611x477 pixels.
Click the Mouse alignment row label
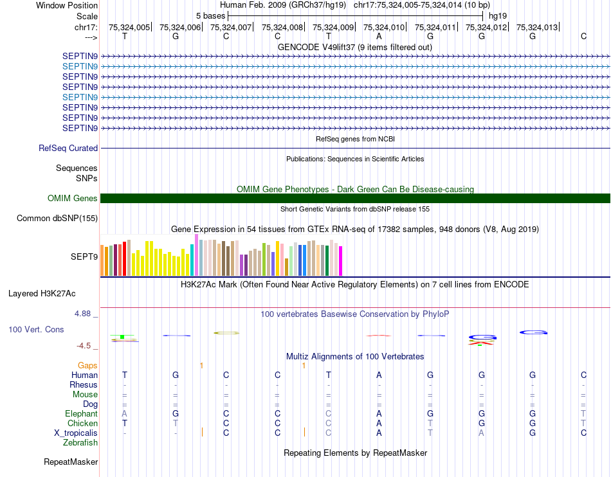click(x=85, y=395)
